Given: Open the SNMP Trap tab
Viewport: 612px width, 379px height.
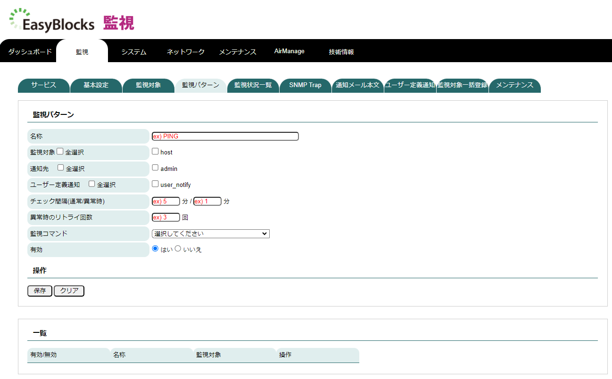Looking at the screenshot, I should tap(306, 85).
